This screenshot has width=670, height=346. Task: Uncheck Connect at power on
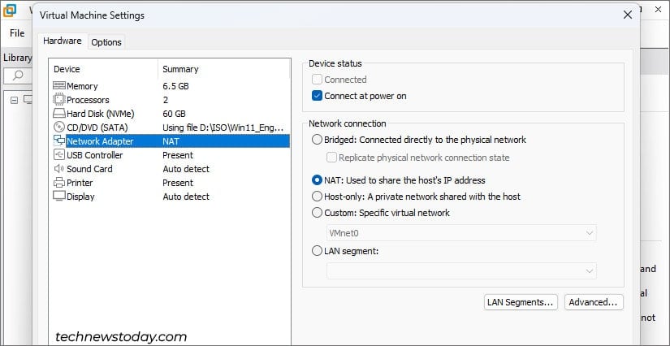317,96
